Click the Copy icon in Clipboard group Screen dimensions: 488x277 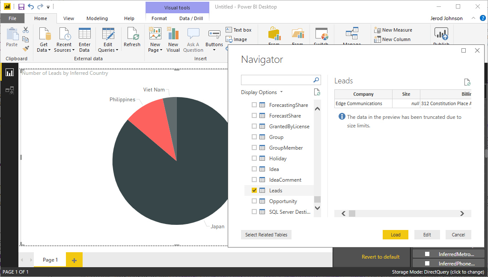pos(26,39)
